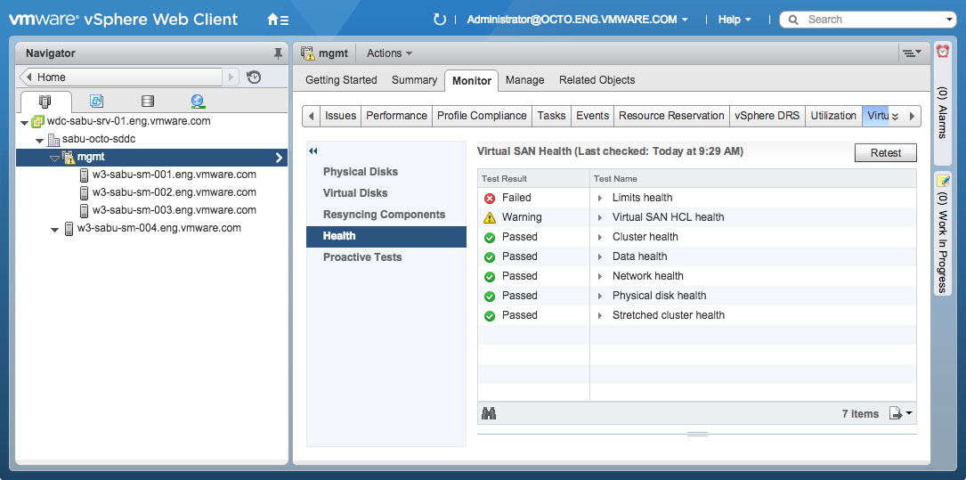Pin the Navigator panel
Screen dimensions: 966x480
click(278, 53)
